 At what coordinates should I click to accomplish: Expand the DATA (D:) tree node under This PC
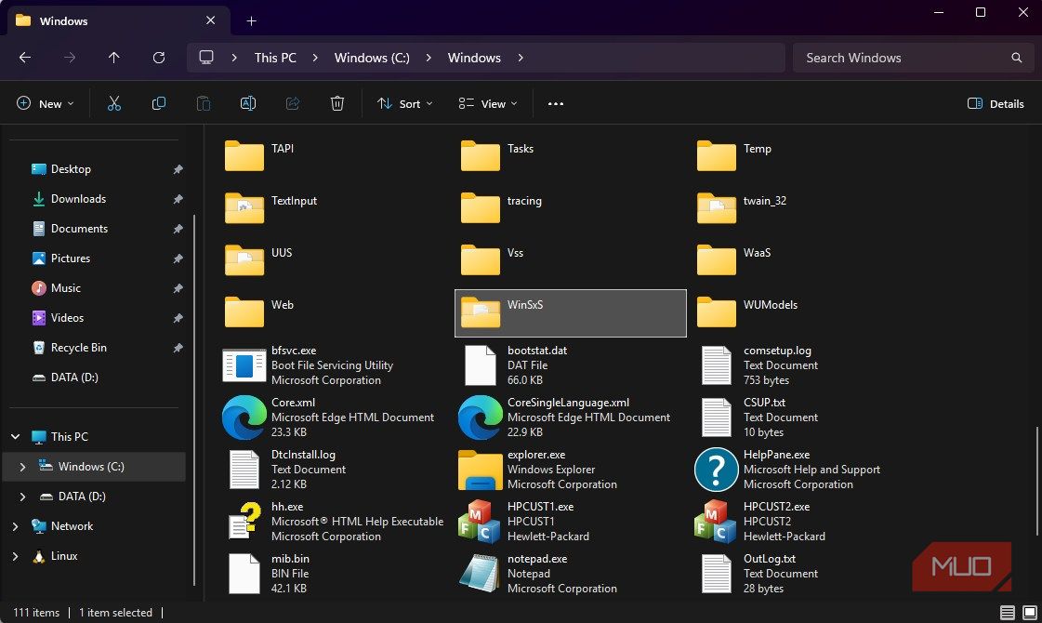[22, 497]
